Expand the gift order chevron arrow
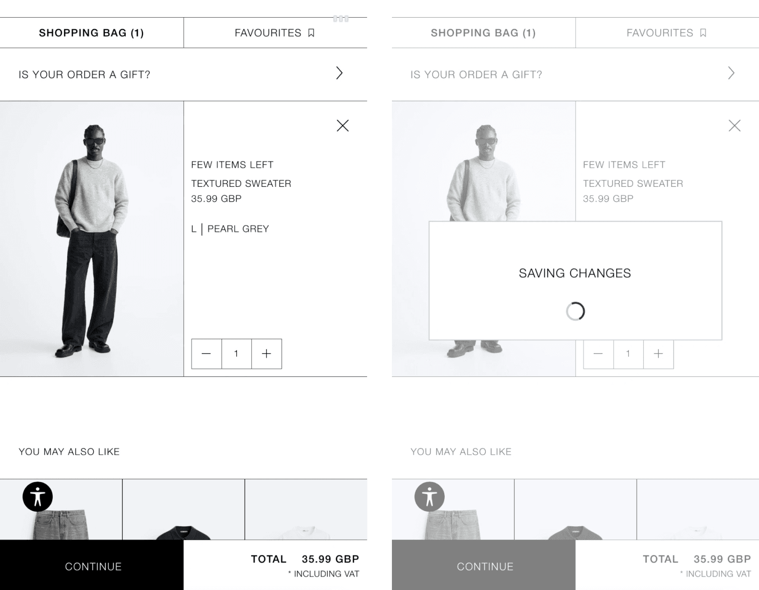This screenshot has width=759, height=590. (339, 73)
